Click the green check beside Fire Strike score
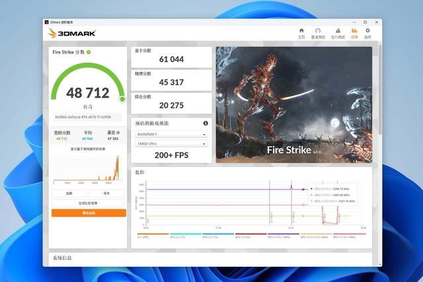 click(89, 52)
